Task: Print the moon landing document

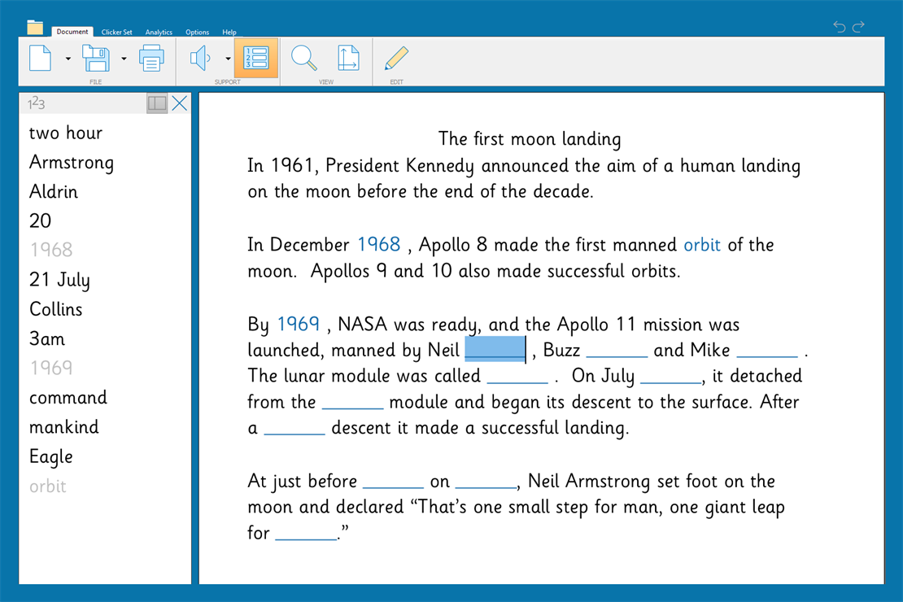Action: tap(151, 58)
